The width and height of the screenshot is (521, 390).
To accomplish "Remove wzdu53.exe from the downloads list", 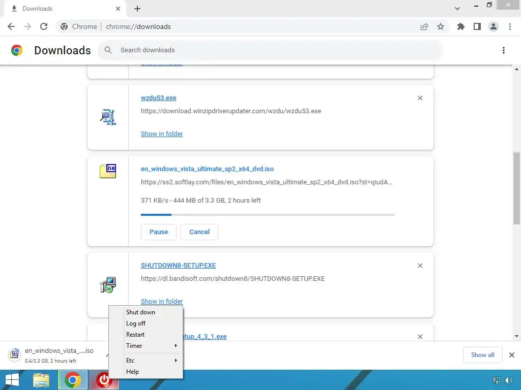I will [x=420, y=98].
